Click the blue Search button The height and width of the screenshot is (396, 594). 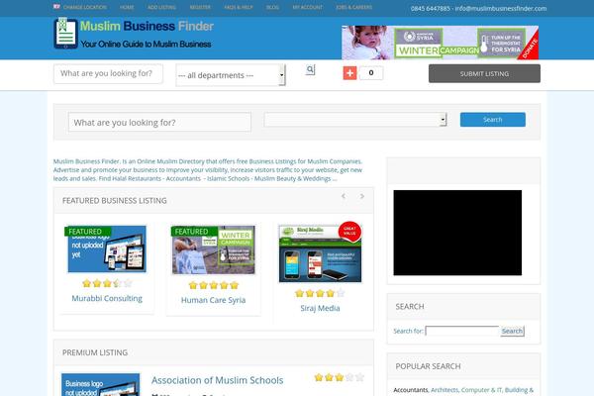[x=492, y=120]
